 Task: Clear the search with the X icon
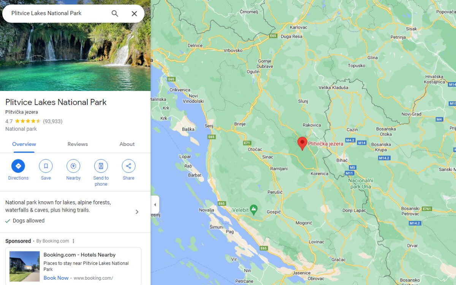[x=134, y=14]
